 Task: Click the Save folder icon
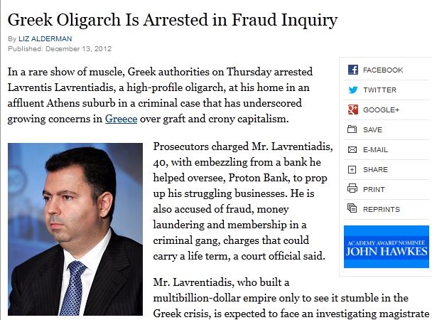click(x=352, y=130)
